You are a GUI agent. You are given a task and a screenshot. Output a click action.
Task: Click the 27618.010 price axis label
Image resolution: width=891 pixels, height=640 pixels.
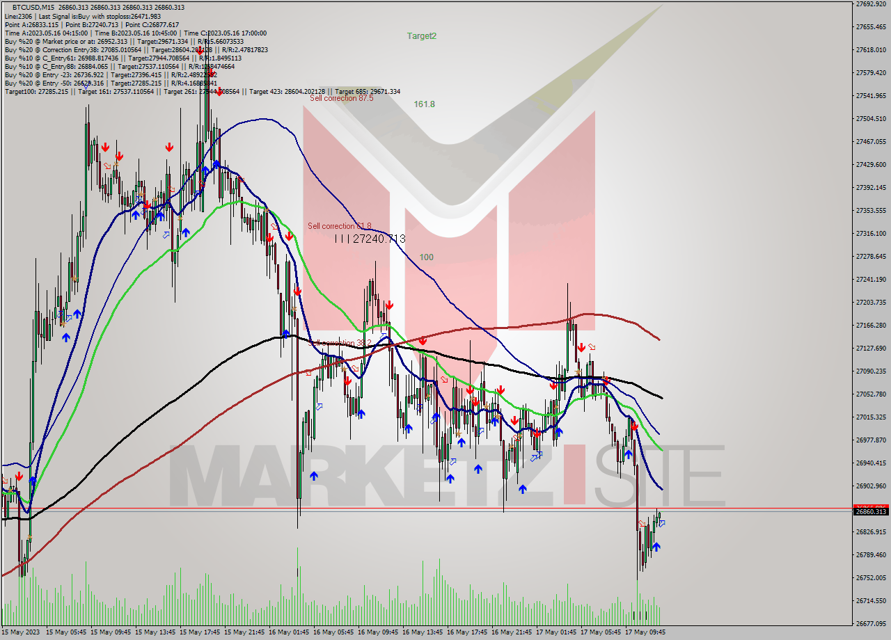click(871, 49)
